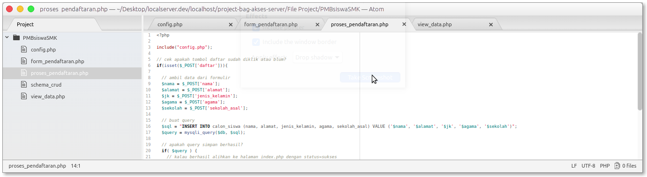Close the form_pendaftaran.php tab
The height and width of the screenshot is (177, 647).
tap(317, 24)
